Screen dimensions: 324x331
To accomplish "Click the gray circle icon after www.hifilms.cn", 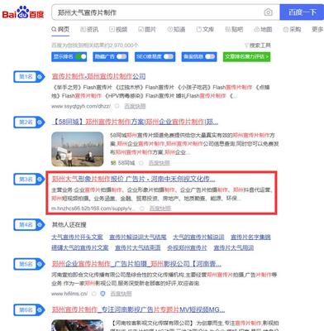I will pos(94,294).
